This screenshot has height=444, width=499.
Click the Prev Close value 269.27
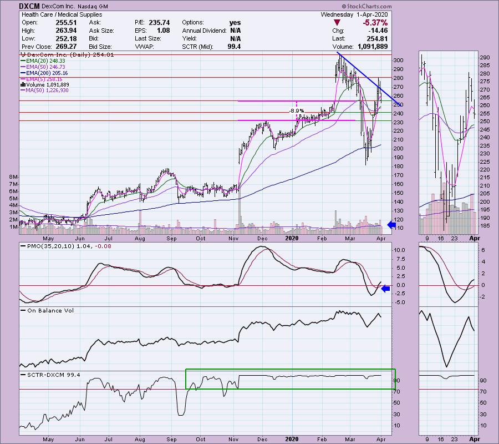coord(66,47)
